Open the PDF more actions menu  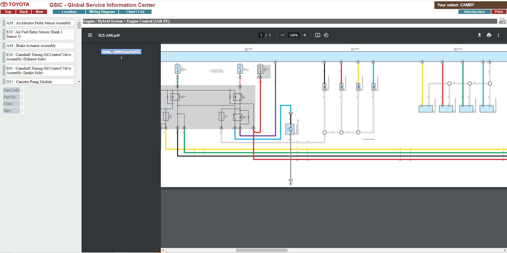499,35
